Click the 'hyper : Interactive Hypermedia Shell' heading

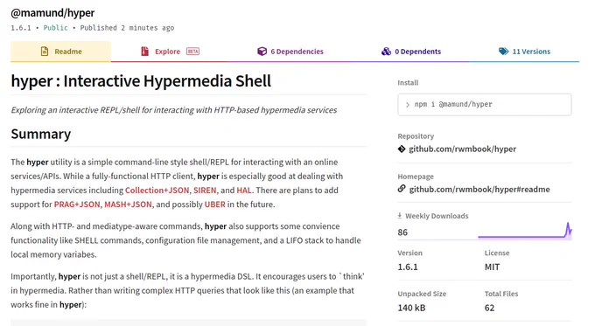[141, 81]
